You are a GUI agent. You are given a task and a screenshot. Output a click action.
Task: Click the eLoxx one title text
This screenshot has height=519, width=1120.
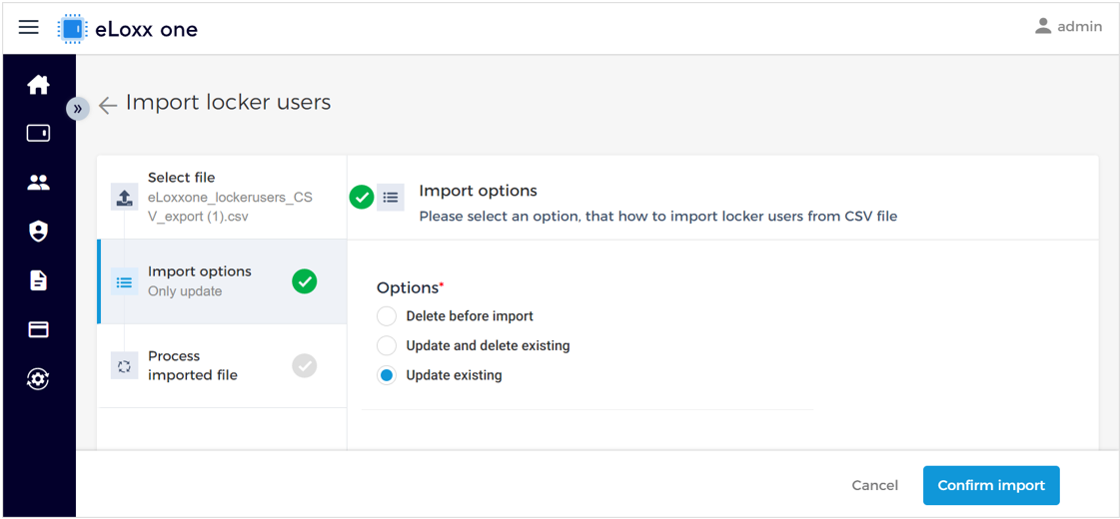147,29
